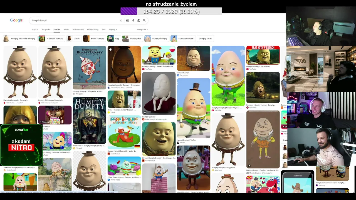Open the Wiadomości tab

[78, 29]
